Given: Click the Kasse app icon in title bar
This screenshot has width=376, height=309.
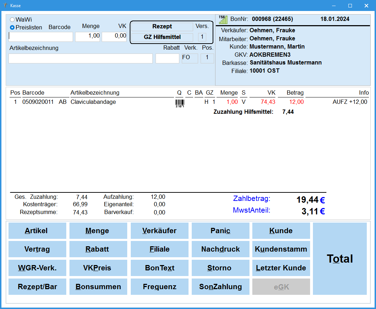Looking at the screenshot, I should (x=5, y=5).
